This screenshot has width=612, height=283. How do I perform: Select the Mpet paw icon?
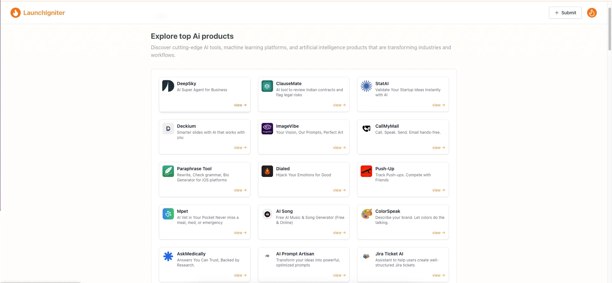coord(168,214)
